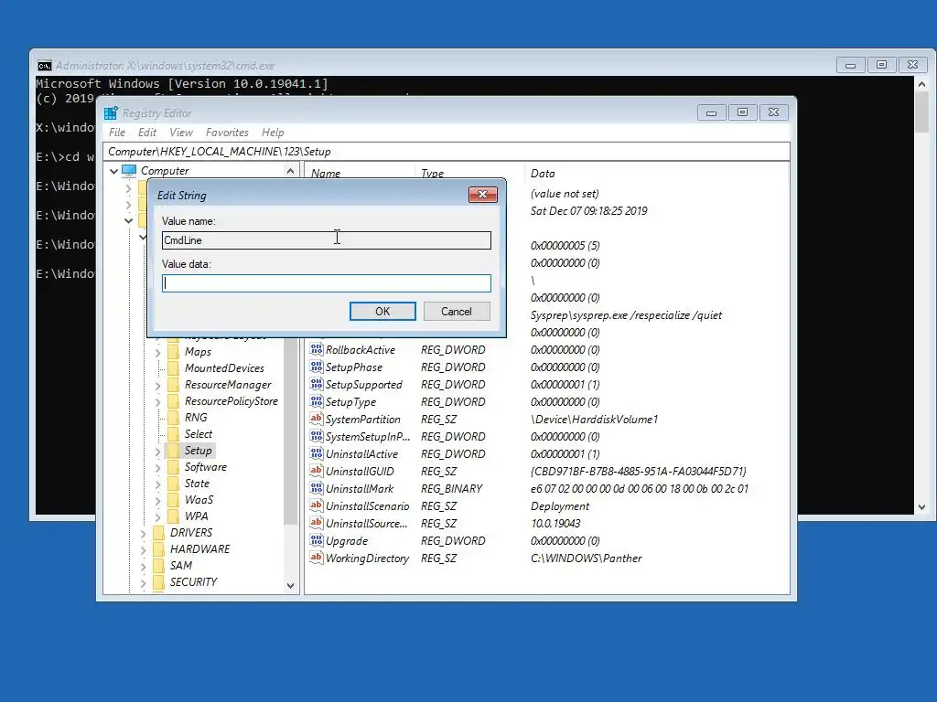Open the Favorites menu

[227, 133]
